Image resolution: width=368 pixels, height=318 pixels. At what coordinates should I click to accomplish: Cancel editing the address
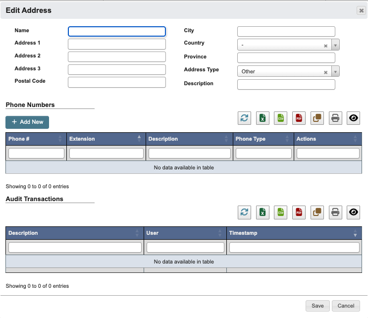coord(346,306)
